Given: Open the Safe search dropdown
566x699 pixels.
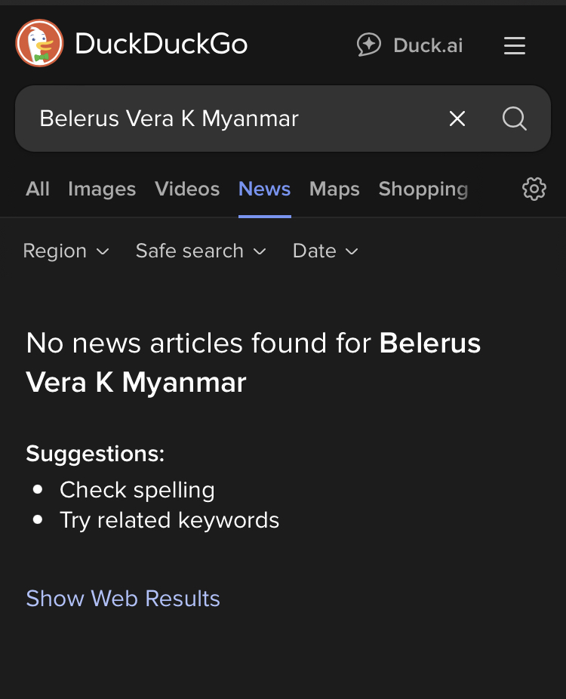Looking at the screenshot, I should pos(201,251).
